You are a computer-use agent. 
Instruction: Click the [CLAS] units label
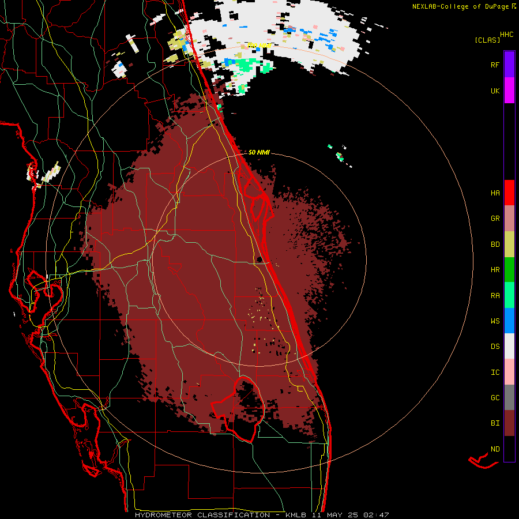pos(487,40)
